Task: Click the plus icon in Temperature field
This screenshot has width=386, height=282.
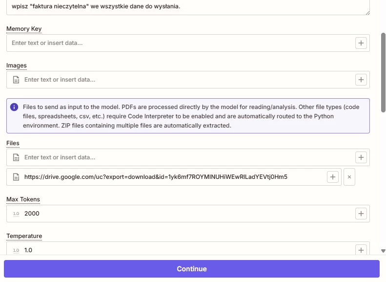Action: 361,250
